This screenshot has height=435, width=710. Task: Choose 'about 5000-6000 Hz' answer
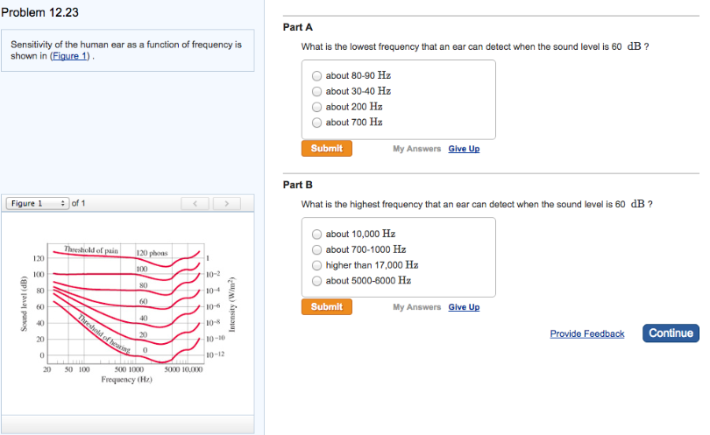(x=317, y=281)
